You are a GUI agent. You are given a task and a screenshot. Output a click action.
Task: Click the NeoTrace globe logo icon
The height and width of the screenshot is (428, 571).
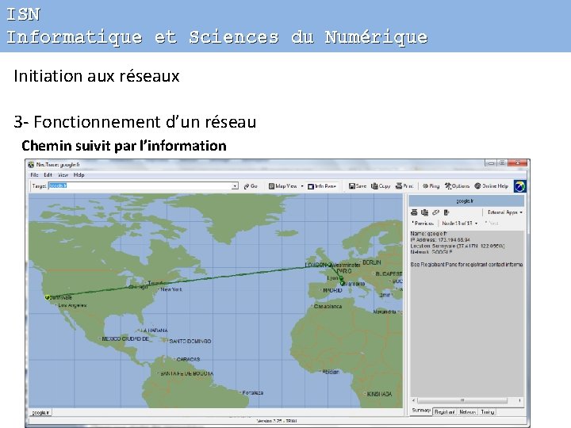point(519,186)
